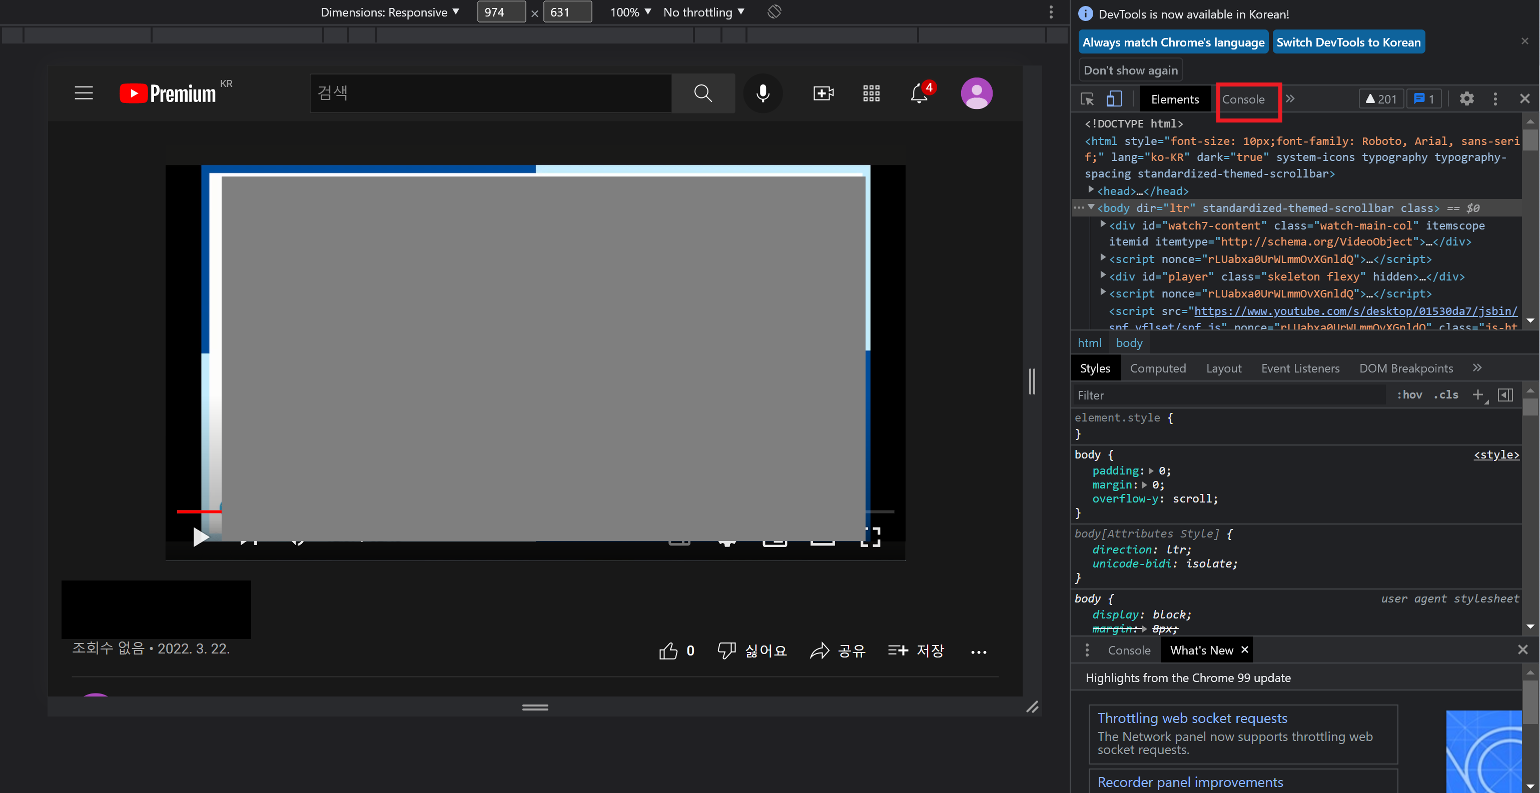Viewport: 1540px width, 793px height.
Task: Share the video via 공유
Action: 838,651
